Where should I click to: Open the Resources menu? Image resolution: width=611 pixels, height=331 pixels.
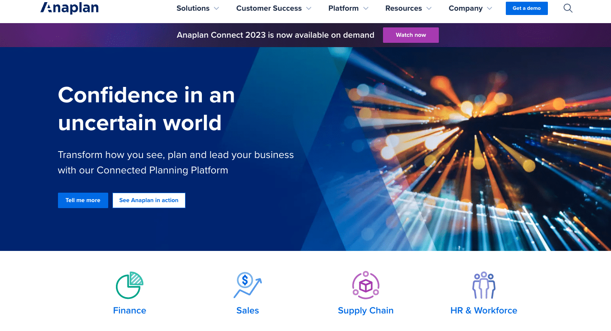[x=404, y=8]
